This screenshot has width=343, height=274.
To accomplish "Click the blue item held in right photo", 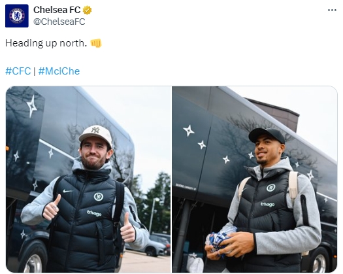I will coord(221,241).
